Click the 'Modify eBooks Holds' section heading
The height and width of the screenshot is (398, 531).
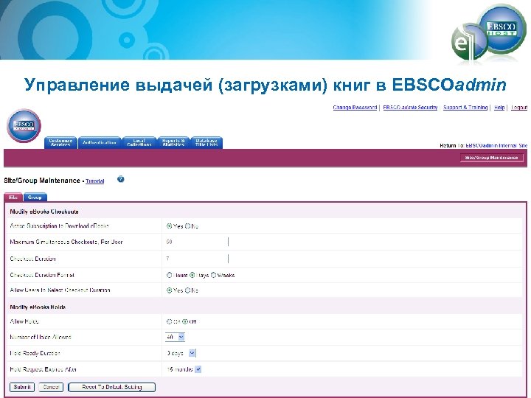(38, 307)
